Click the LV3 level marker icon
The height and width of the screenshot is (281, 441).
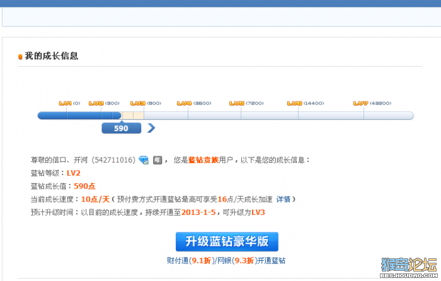[x=138, y=103]
